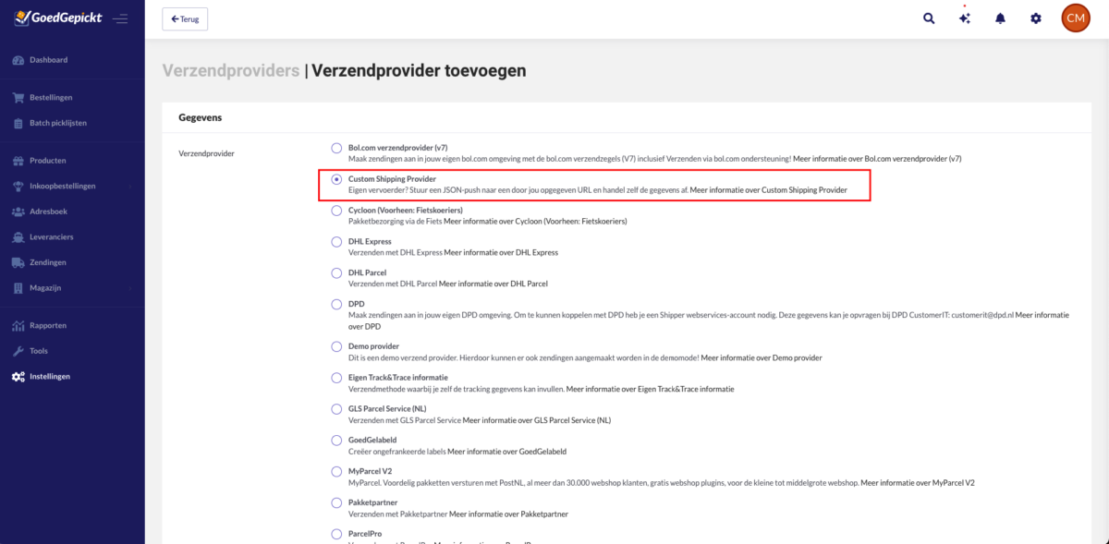The height and width of the screenshot is (544, 1109).
Task: Open the CM user avatar menu
Action: tap(1076, 18)
